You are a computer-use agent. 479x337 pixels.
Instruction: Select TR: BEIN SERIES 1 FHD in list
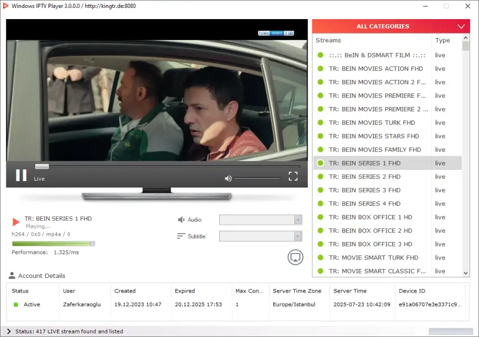(x=387, y=163)
